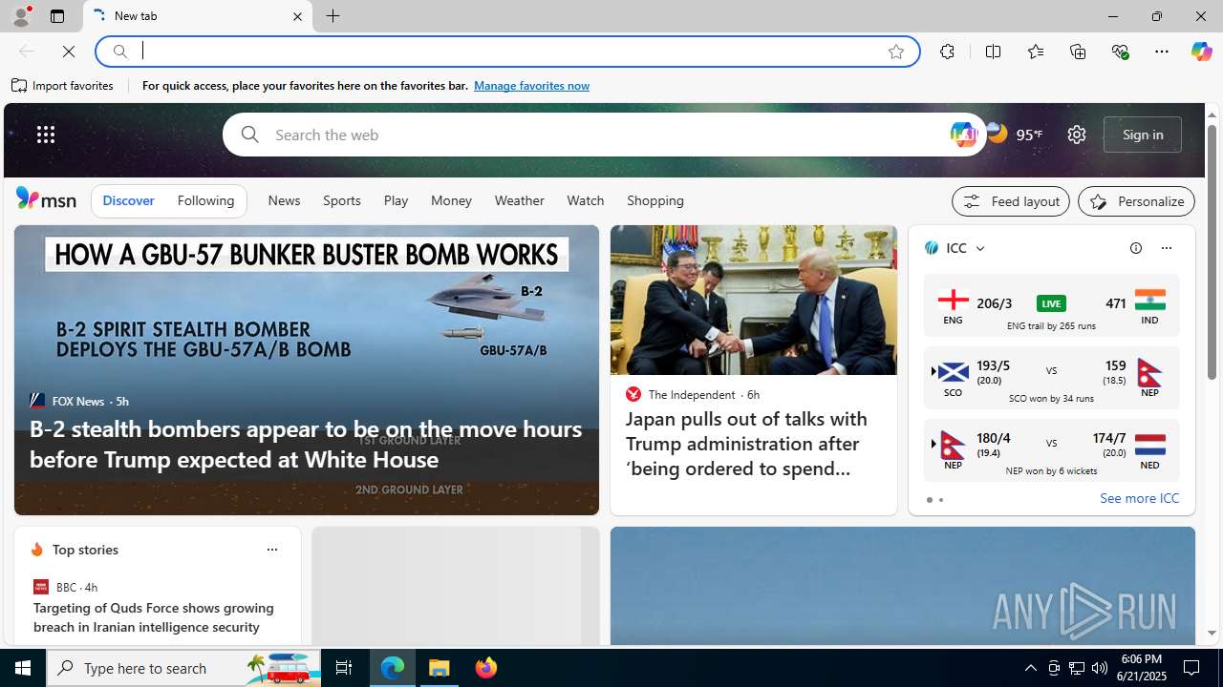Open the Favorites hub
Viewport: 1223px width, 687px height.
(1035, 52)
